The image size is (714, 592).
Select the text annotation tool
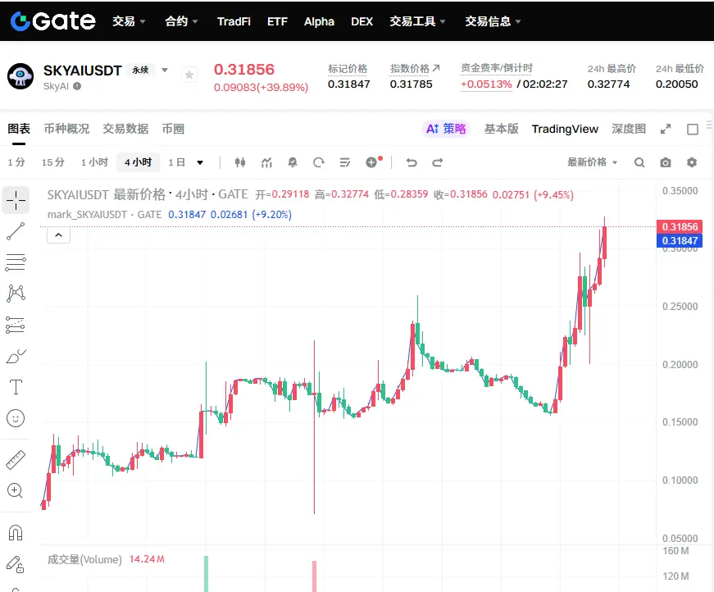(16, 387)
